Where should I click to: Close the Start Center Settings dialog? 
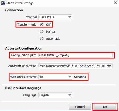click(x=115, y=3)
